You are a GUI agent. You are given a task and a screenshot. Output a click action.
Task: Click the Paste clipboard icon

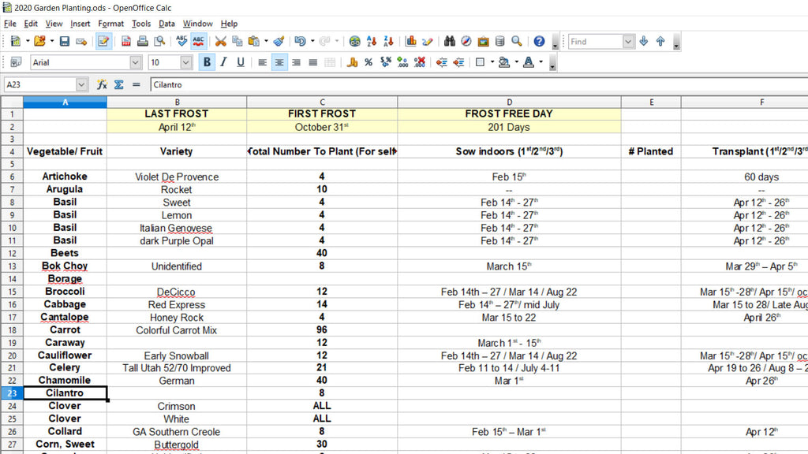(x=253, y=41)
